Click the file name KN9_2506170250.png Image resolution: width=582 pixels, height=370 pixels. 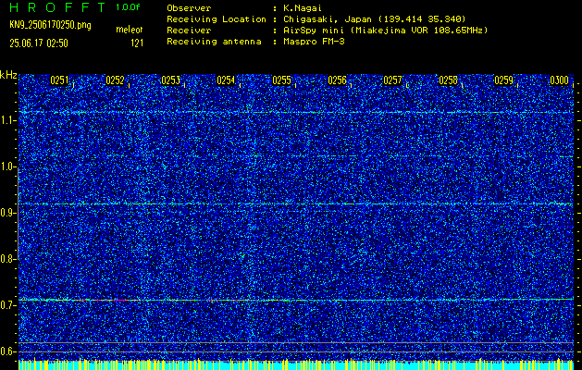(x=50, y=25)
